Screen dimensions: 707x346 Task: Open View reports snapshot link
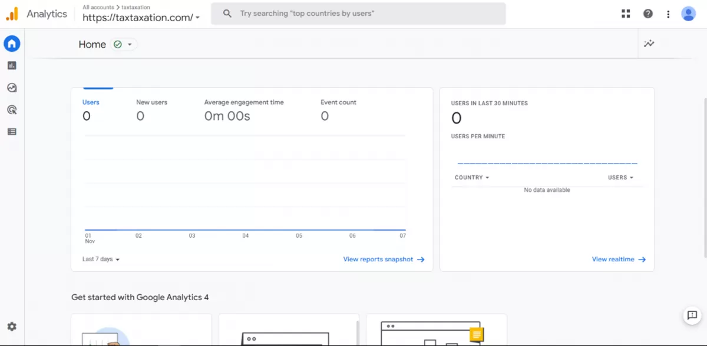click(384, 259)
